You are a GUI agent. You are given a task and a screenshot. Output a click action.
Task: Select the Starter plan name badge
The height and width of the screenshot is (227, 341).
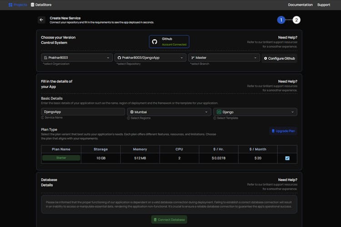pos(61,158)
